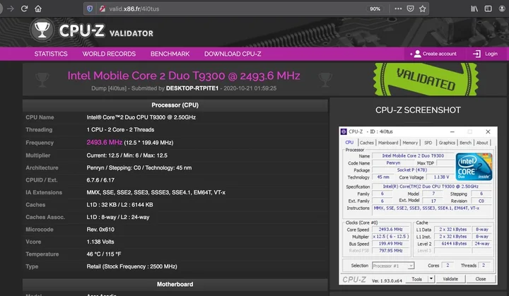This screenshot has width=509, height=296.
Task: Go to the browser home icon
Action: point(38,8)
